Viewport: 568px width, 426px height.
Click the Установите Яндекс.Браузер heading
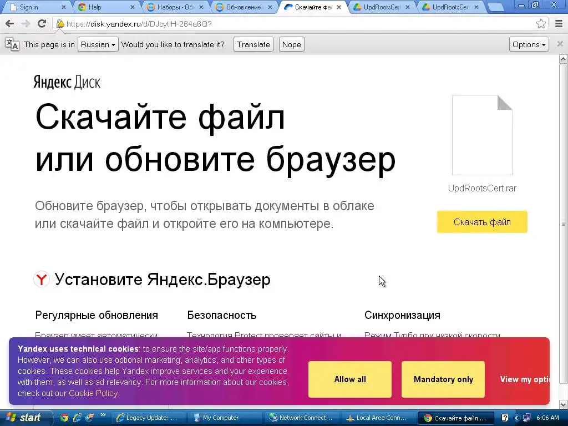[163, 280]
